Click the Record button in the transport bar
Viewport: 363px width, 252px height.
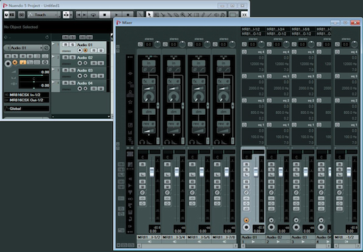[x=128, y=15]
